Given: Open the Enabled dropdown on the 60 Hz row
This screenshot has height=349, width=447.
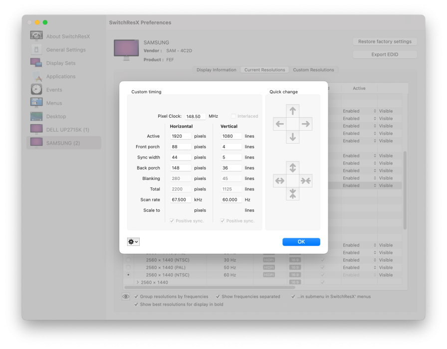Looking at the screenshot, I should pyautogui.click(x=360, y=275).
